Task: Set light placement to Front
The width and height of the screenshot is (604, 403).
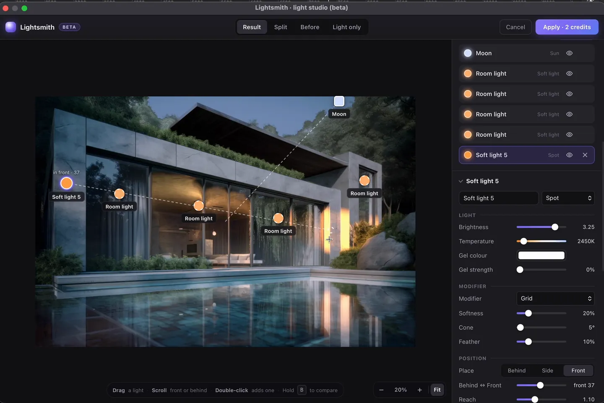Action: pos(578,371)
